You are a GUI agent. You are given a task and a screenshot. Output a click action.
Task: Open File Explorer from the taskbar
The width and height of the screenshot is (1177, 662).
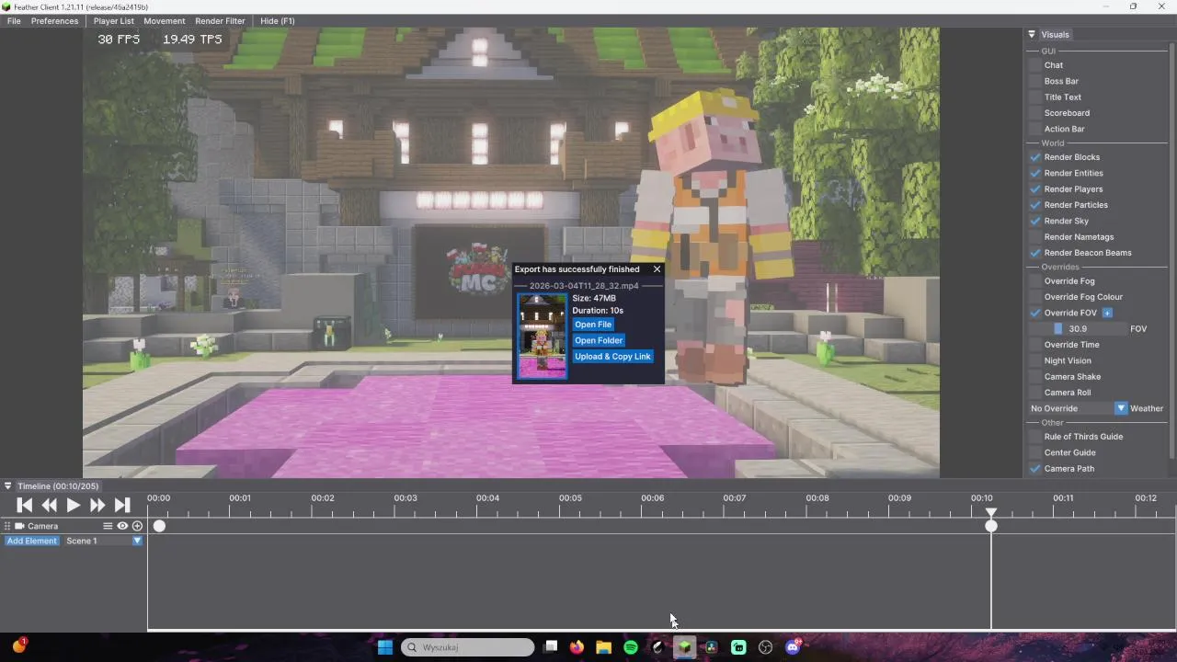(x=603, y=647)
